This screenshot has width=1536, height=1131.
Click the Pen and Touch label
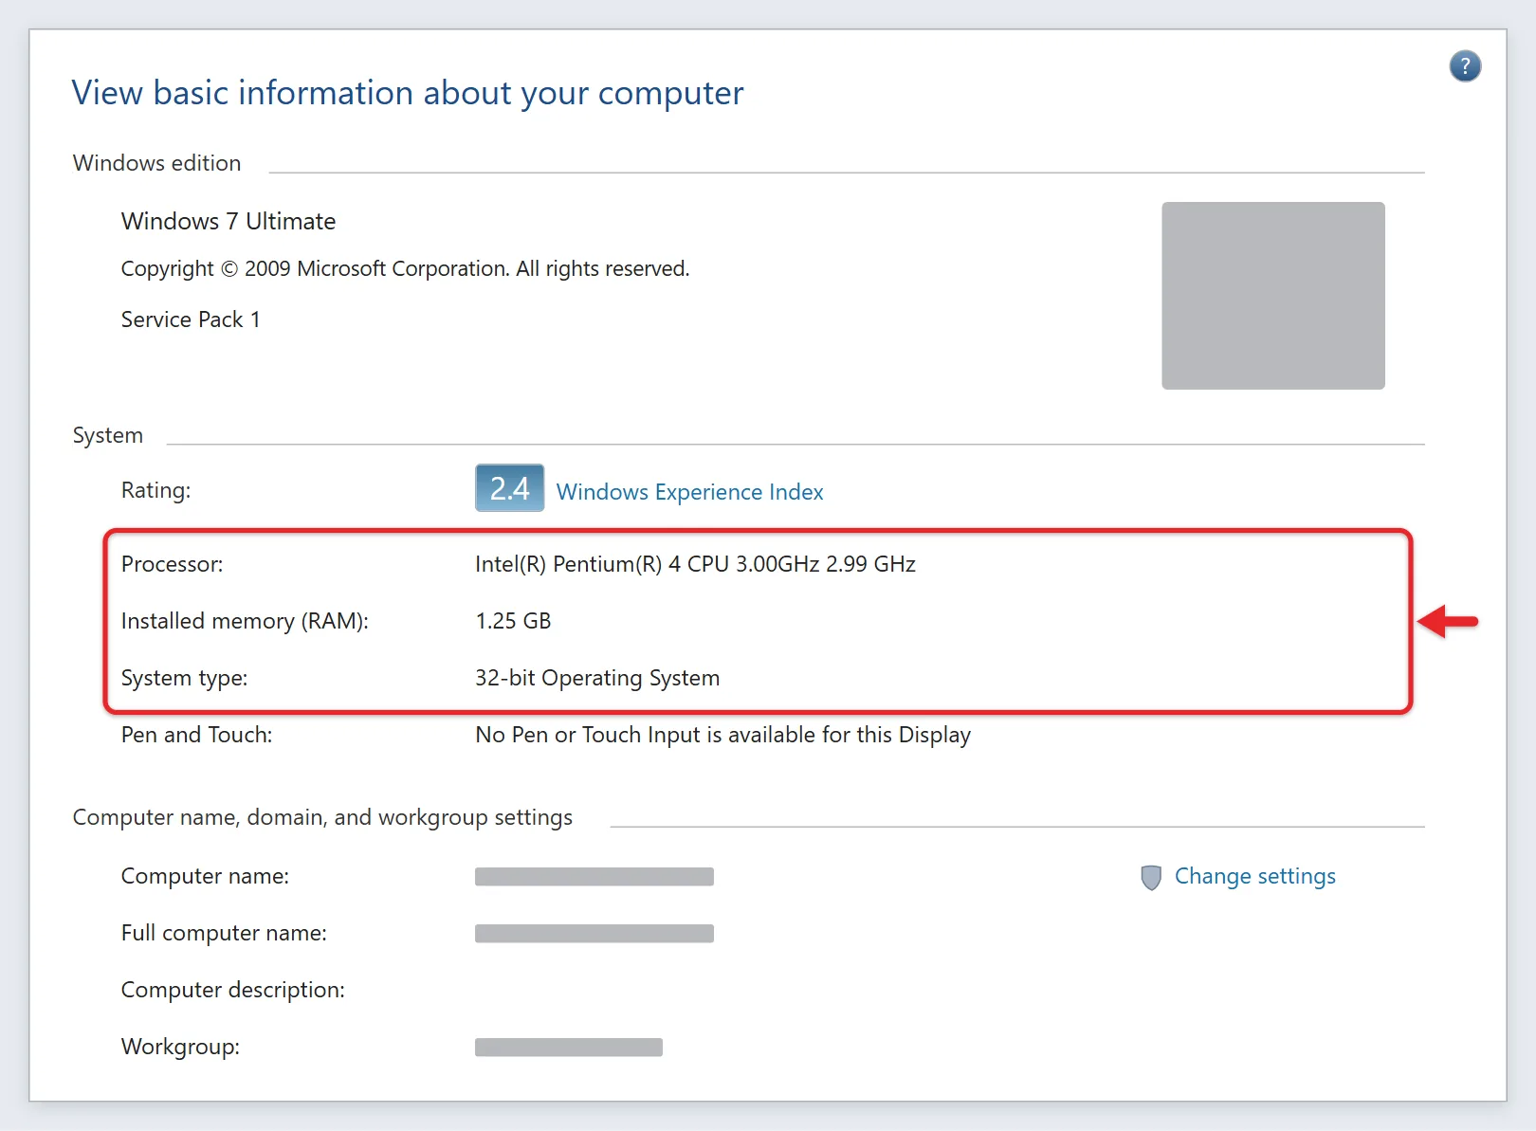[196, 735]
